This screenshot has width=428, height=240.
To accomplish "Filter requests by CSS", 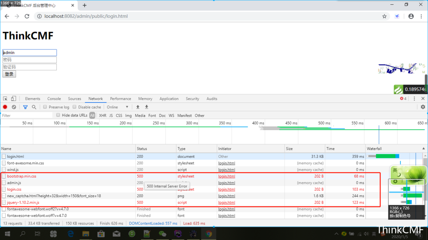I will tap(119, 115).
